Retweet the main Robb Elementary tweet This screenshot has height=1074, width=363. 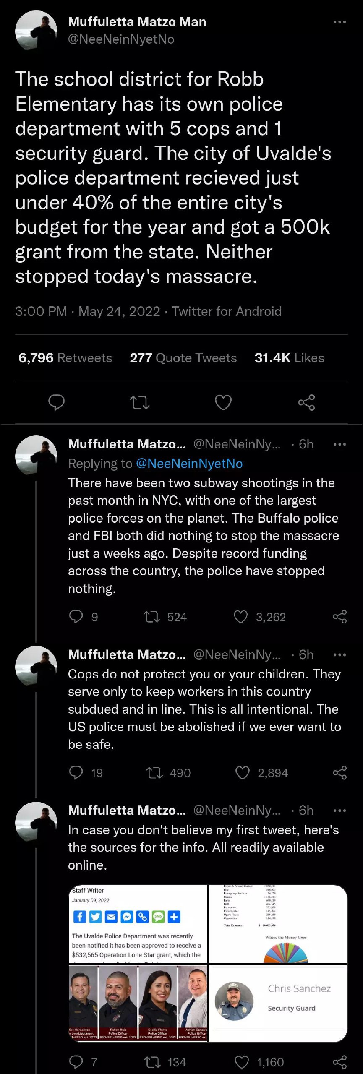140,403
